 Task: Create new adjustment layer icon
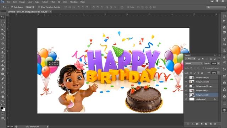click(202, 124)
